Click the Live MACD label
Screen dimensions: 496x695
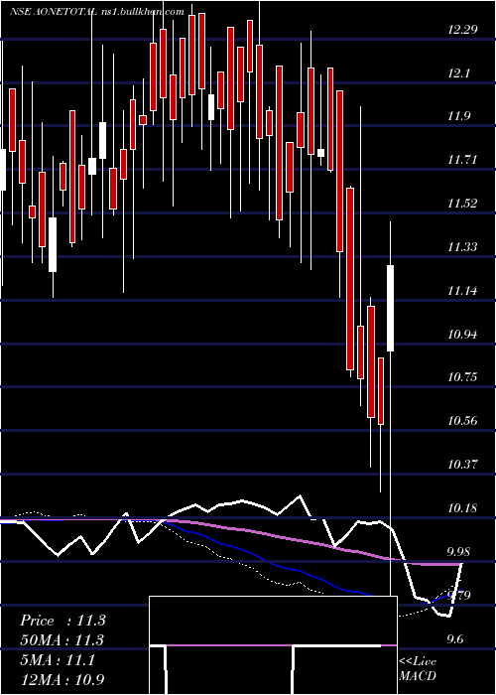click(418, 668)
